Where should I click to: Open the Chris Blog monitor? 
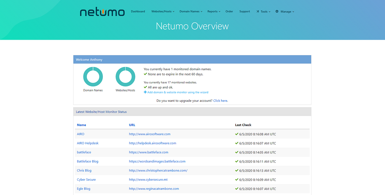point(84,170)
